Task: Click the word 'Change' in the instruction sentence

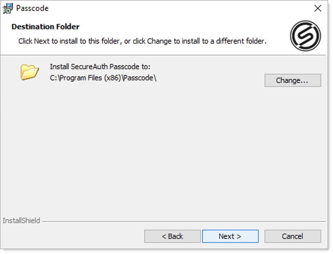Action: click(x=159, y=41)
